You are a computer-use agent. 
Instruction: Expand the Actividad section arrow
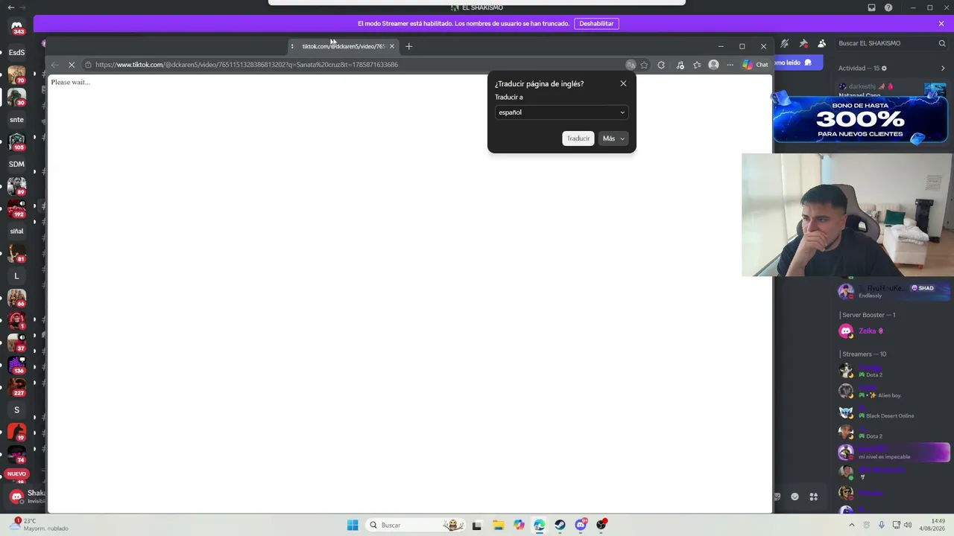(x=943, y=68)
